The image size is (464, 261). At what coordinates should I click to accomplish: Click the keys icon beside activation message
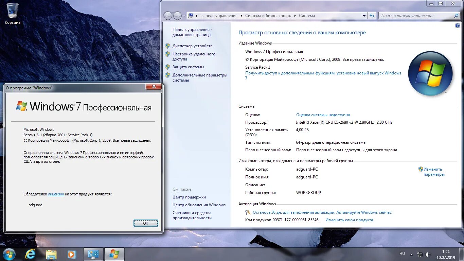tap(248, 212)
